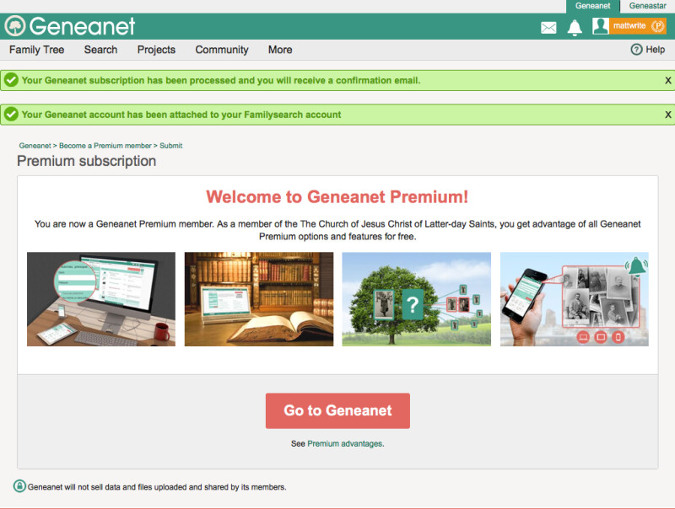Viewport: 675px width, 509px height.
Task: Open the notifications bell icon
Action: tap(575, 28)
